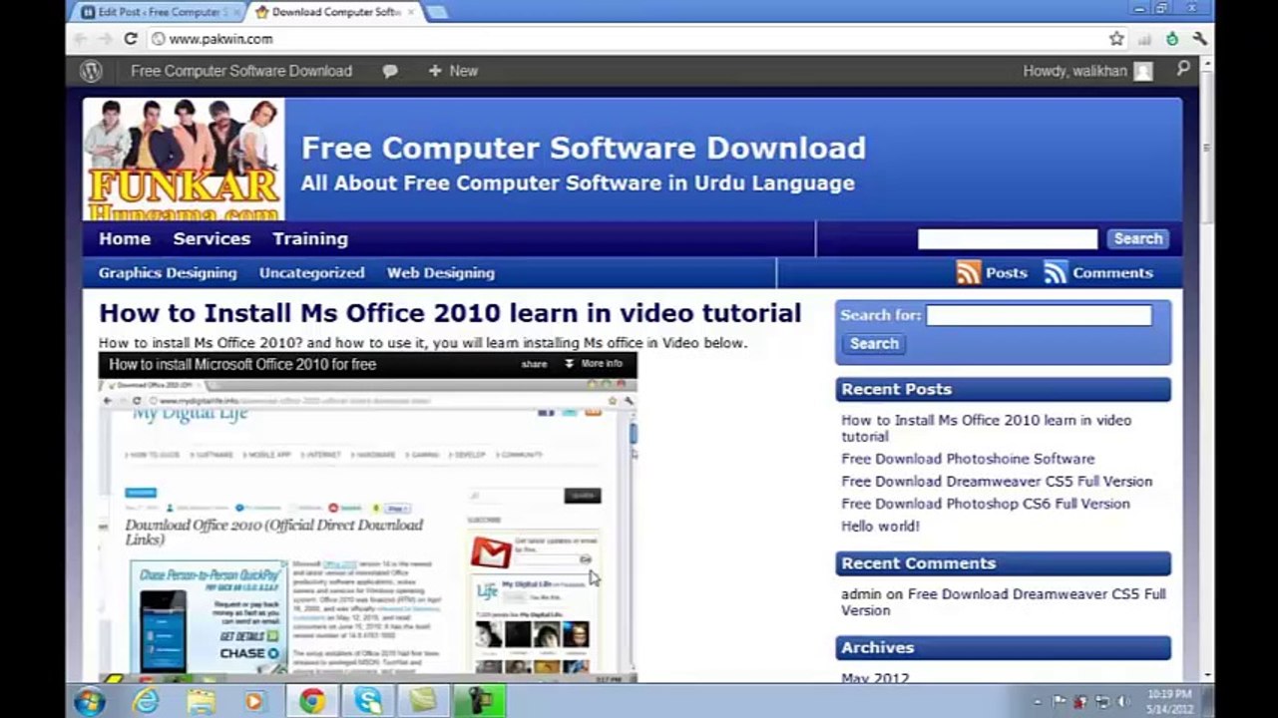
Task: Open the Ms Office 2010 post title
Action: pyautogui.click(x=450, y=312)
